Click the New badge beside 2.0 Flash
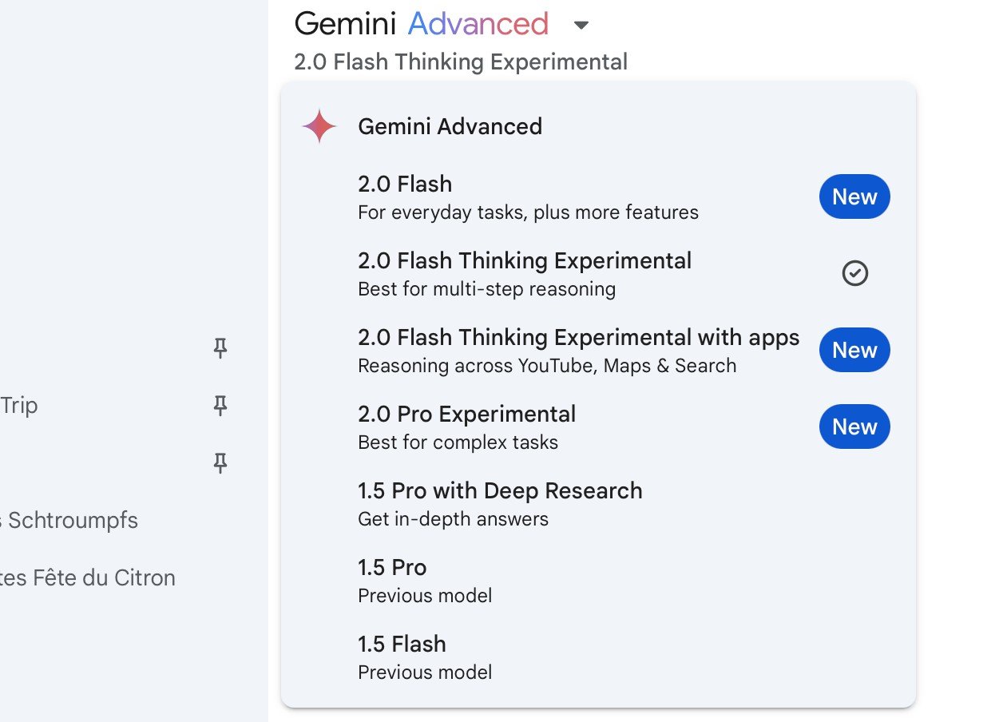Image resolution: width=1003 pixels, height=722 pixels. click(x=854, y=196)
